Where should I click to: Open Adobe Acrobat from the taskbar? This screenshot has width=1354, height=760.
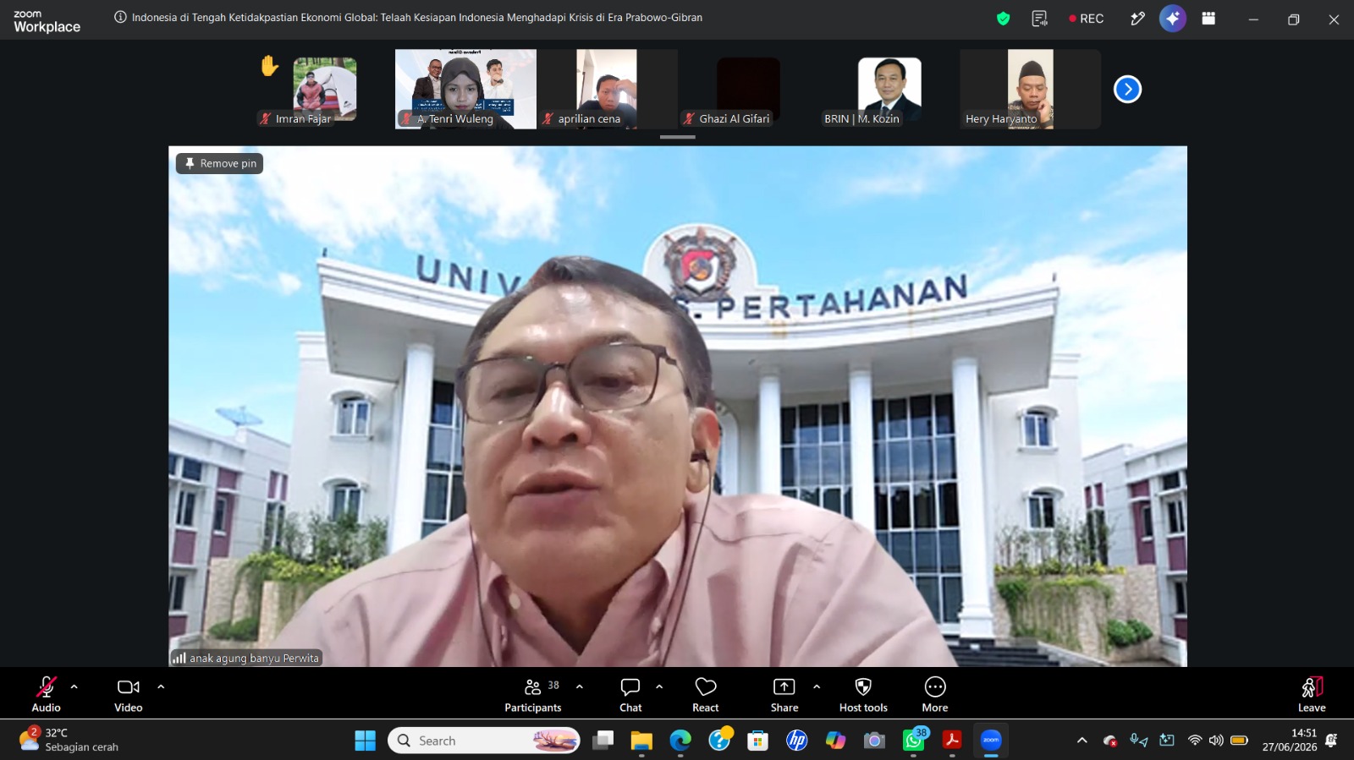click(x=953, y=741)
